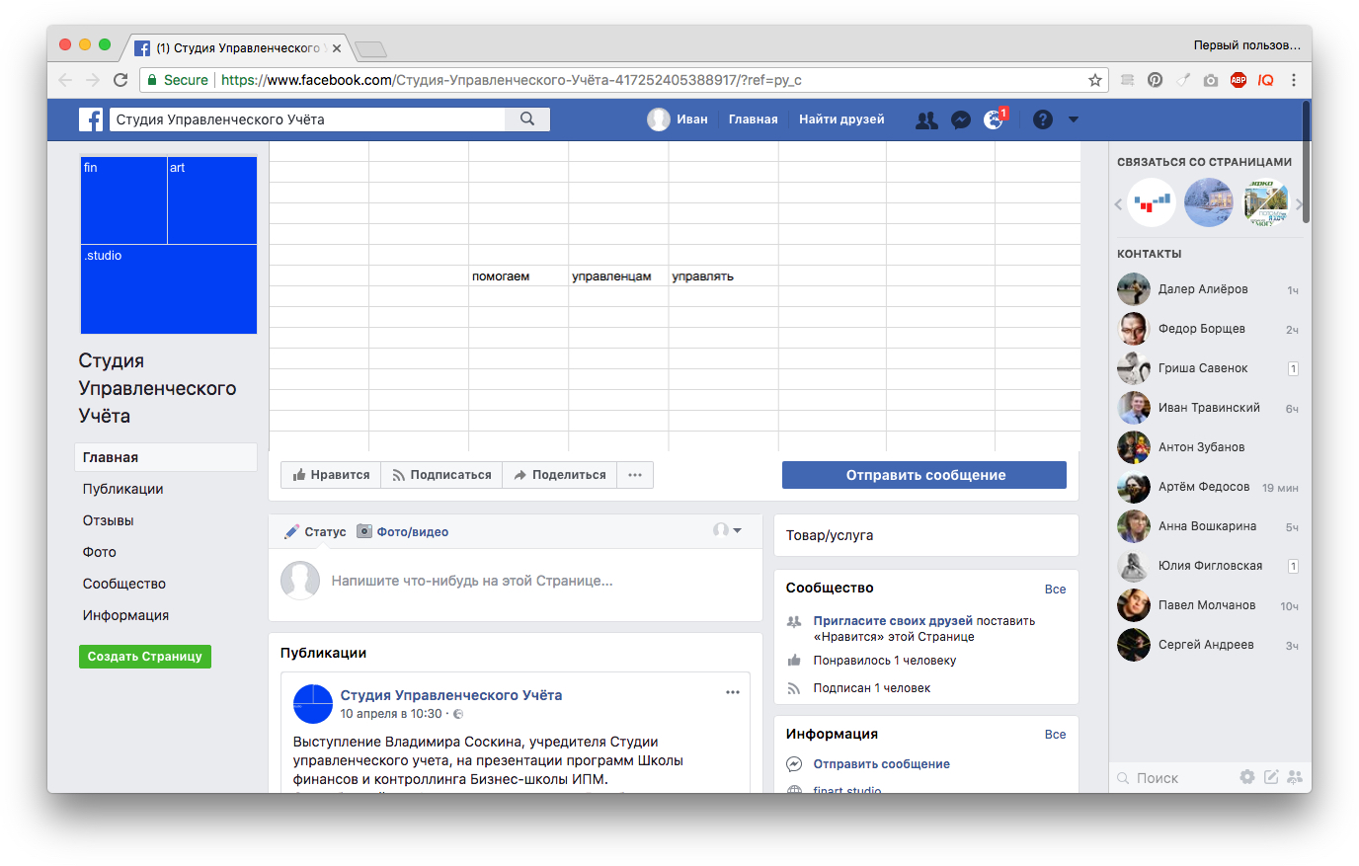Toggle follow with Подписаться button
This screenshot has width=1359, height=866.
click(441, 475)
